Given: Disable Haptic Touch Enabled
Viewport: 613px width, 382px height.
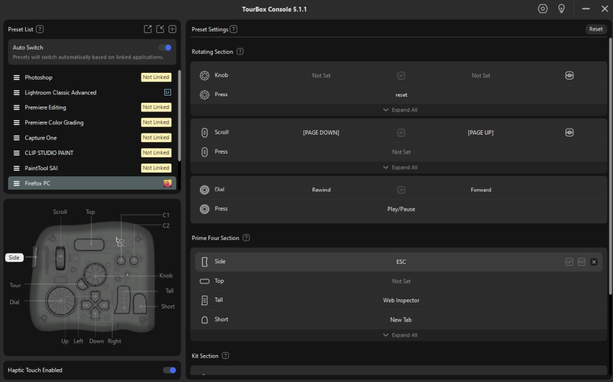Looking at the screenshot, I should [169, 370].
